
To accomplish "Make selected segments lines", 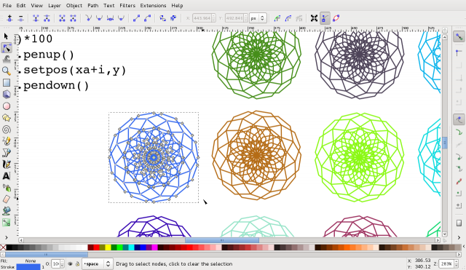I will [x=136, y=18].
